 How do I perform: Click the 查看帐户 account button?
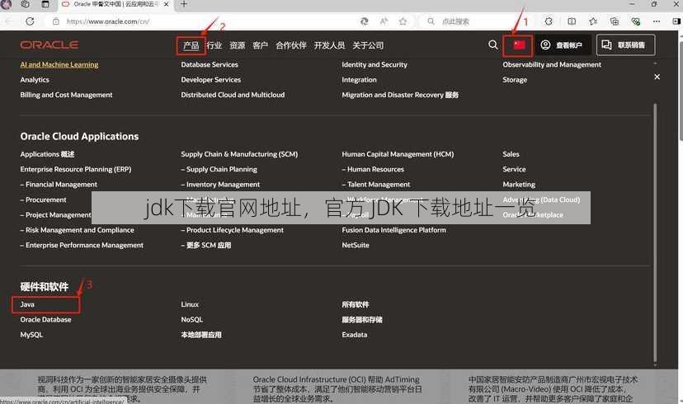(562, 45)
